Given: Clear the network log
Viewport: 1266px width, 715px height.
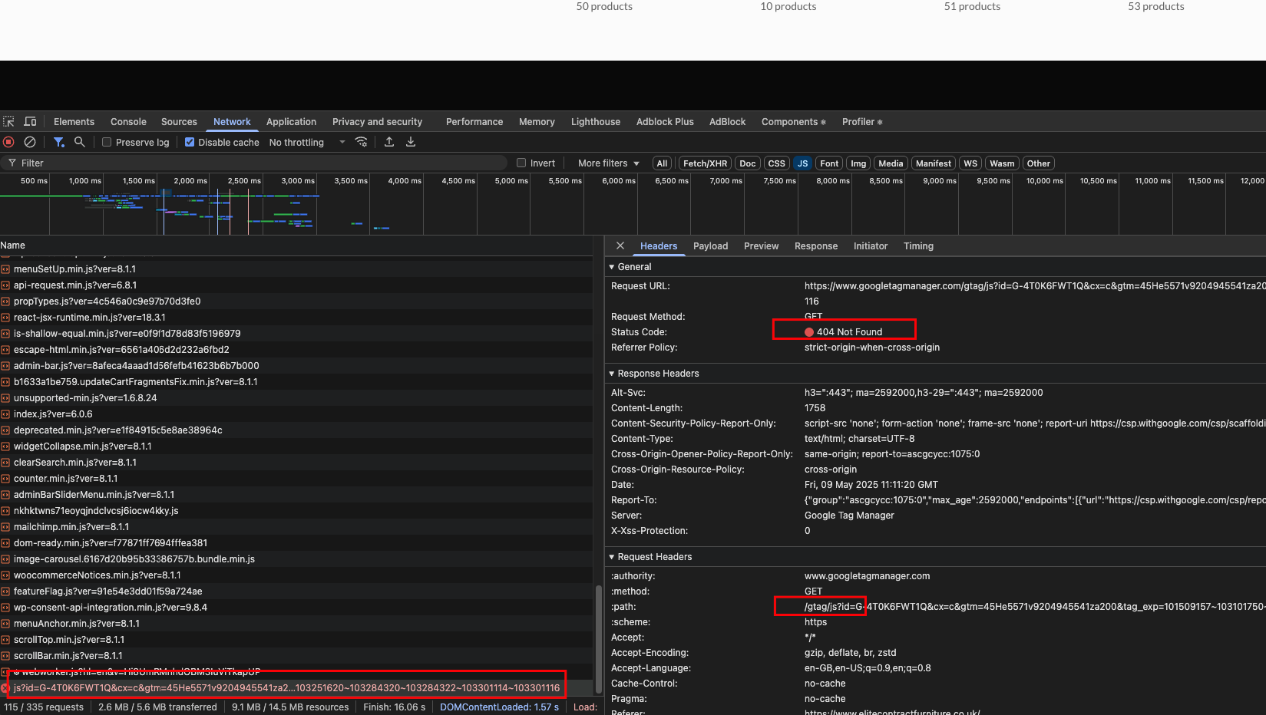Looking at the screenshot, I should point(30,142).
